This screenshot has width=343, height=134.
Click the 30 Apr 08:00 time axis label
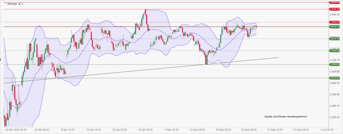pos(144,130)
